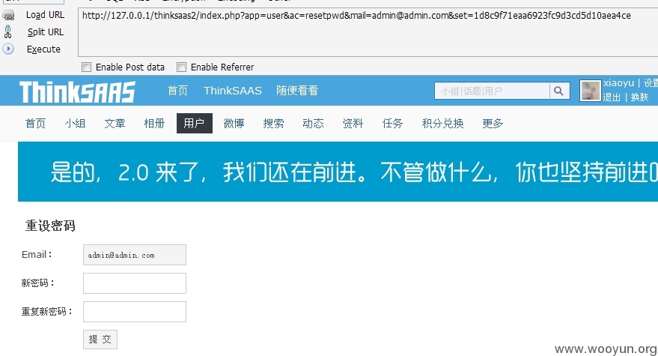Image resolution: width=658 pixels, height=356 pixels.
Task: Open the 换肤 skin switcher
Action: click(x=639, y=97)
